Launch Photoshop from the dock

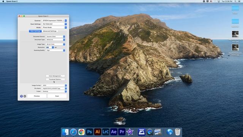[90, 132]
